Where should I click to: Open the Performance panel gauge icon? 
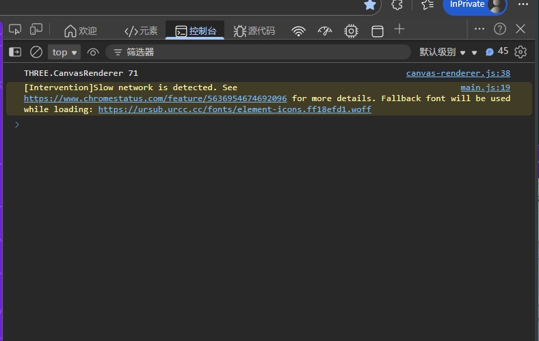pos(325,31)
